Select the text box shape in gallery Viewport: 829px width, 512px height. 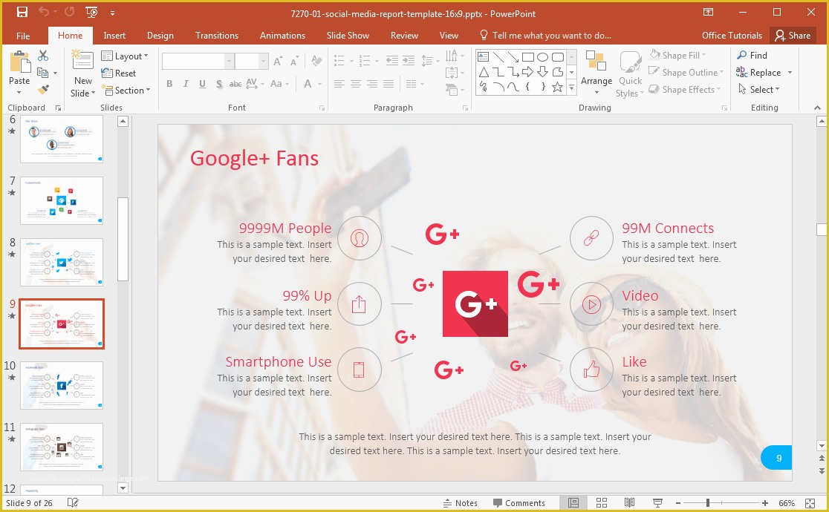[x=484, y=56]
